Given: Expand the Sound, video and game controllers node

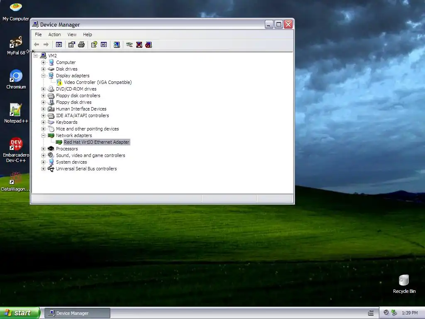Looking at the screenshot, I should pyautogui.click(x=43, y=155).
